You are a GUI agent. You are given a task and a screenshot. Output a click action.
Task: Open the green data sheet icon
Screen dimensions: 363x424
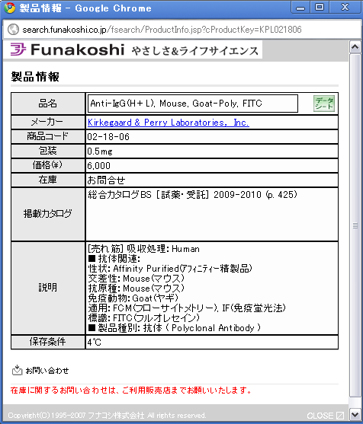324,104
